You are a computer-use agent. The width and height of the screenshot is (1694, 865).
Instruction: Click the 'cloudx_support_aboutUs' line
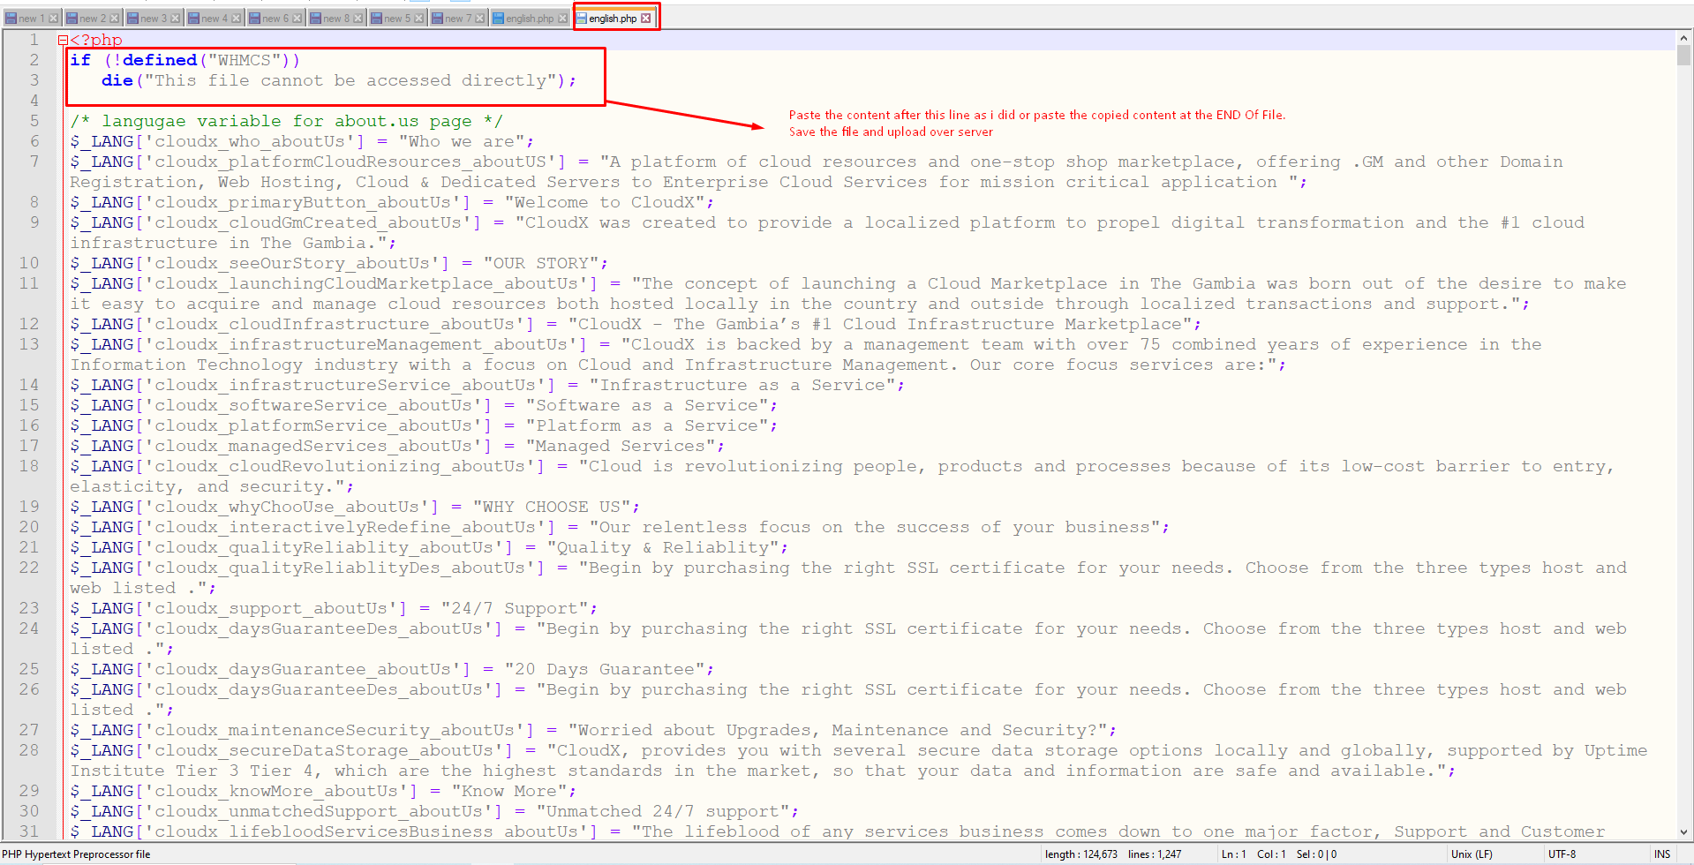[x=334, y=608]
